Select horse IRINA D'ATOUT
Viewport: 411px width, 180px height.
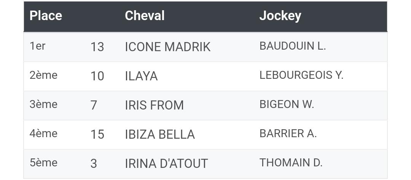tap(166, 164)
